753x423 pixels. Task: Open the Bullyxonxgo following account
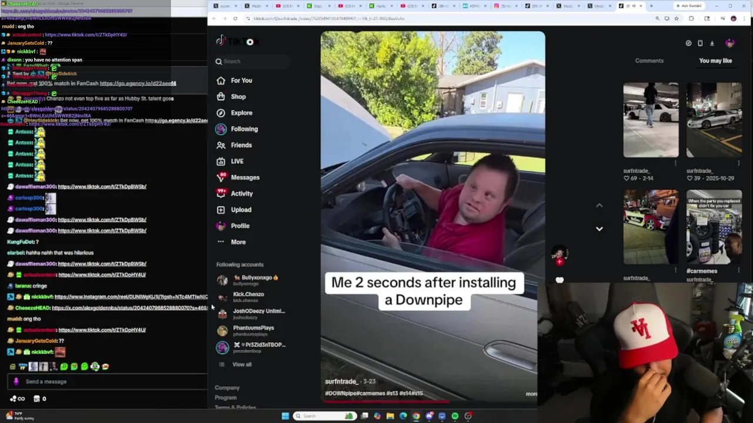(250, 280)
